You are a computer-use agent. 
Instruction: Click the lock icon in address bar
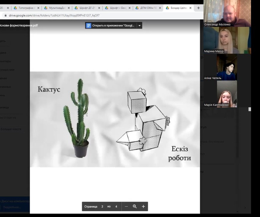coord(5,15)
